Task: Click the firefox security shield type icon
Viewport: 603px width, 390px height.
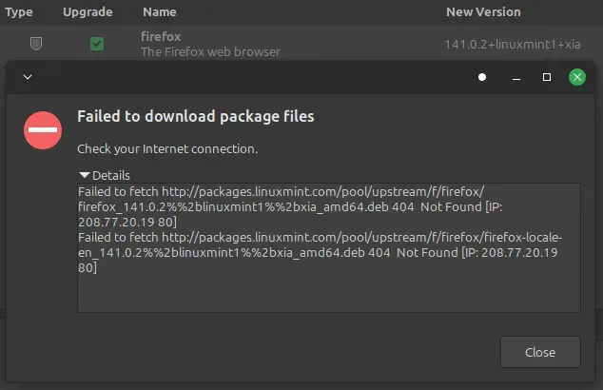Action: 36,44
